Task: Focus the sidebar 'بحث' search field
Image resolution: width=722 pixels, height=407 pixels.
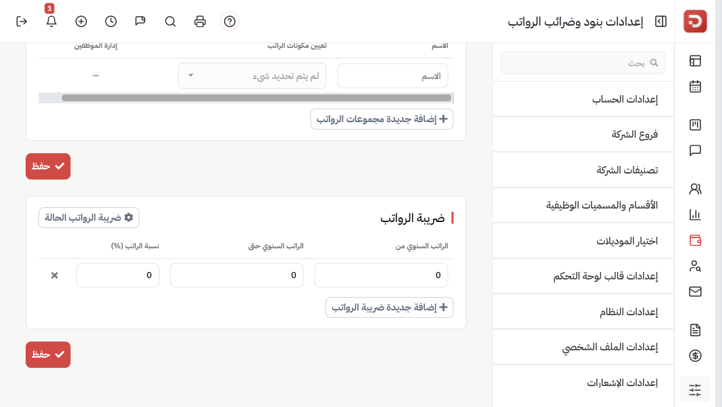Action: [583, 63]
